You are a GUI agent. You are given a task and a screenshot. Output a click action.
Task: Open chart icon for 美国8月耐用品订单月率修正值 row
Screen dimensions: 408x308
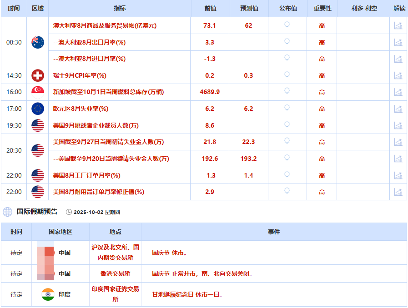click(x=398, y=192)
